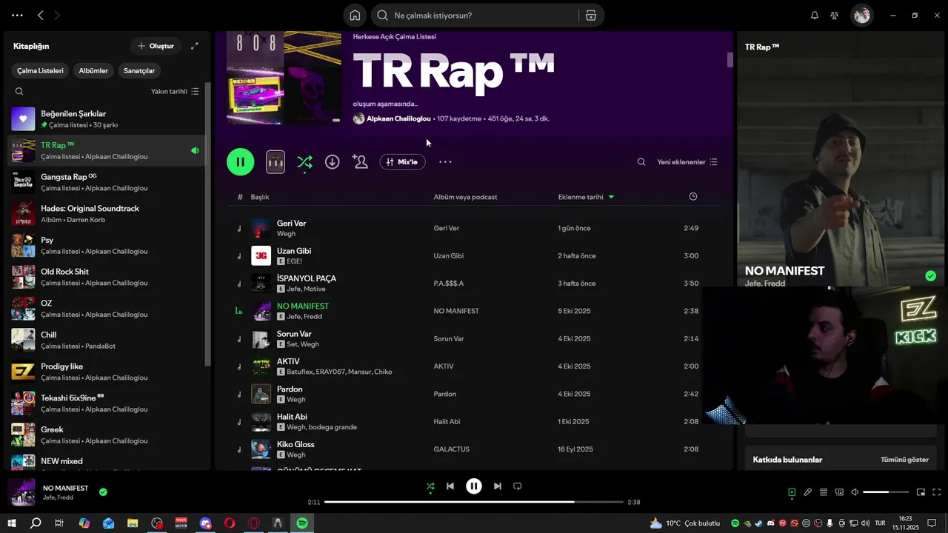Open now-playing album art thumbnail bottom left
Image resolution: width=948 pixels, height=533 pixels.
point(21,492)
